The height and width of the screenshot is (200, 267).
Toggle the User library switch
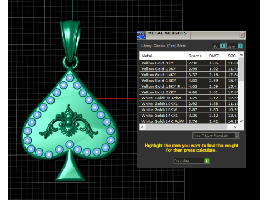tap(235, 46)
